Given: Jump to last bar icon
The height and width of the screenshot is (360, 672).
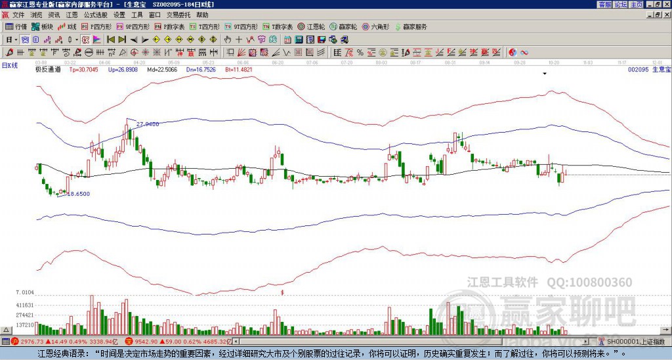Looking at the screenshot, I should pyautogui.click(x=122, y=40).
